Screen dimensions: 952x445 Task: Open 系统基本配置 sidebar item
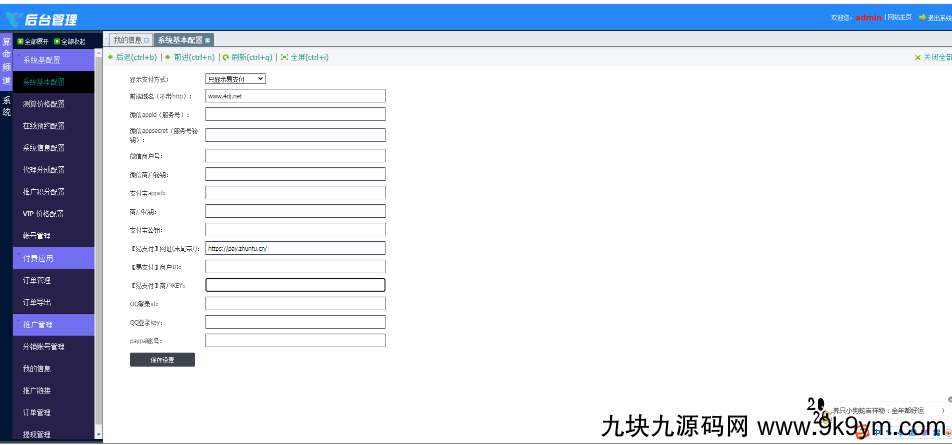click(x=53, y=82)
